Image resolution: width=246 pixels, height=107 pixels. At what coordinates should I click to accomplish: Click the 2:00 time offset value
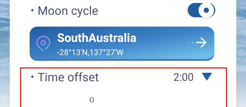tap(183, 77)
